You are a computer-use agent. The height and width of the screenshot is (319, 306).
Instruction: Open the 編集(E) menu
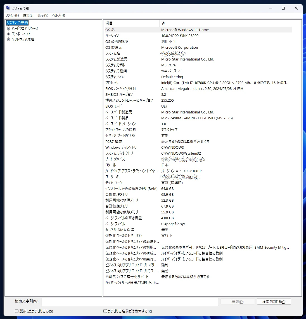[28, 15]
